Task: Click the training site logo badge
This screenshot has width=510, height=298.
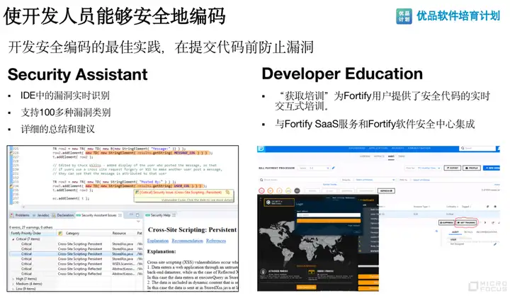Action: [x=279, y=202]
